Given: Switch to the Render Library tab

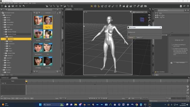Looking at the screenshot, I should [78, 9].
